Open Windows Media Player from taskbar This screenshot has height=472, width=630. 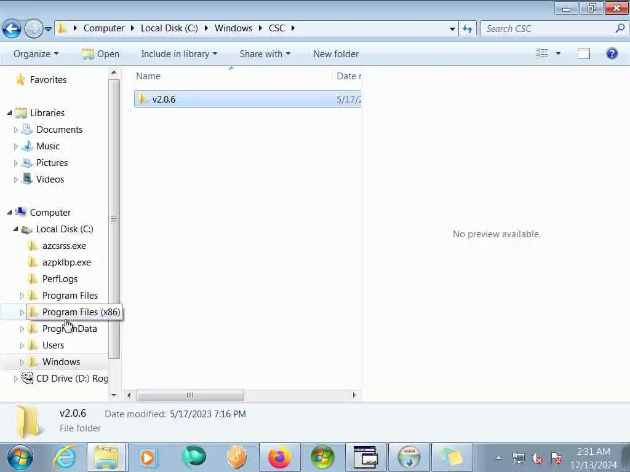pyautogui.click(x=148, y=457)
